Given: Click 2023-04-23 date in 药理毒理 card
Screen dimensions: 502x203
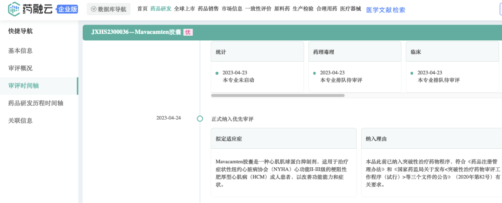Looking at the screenshot, I should click(332, 73).
